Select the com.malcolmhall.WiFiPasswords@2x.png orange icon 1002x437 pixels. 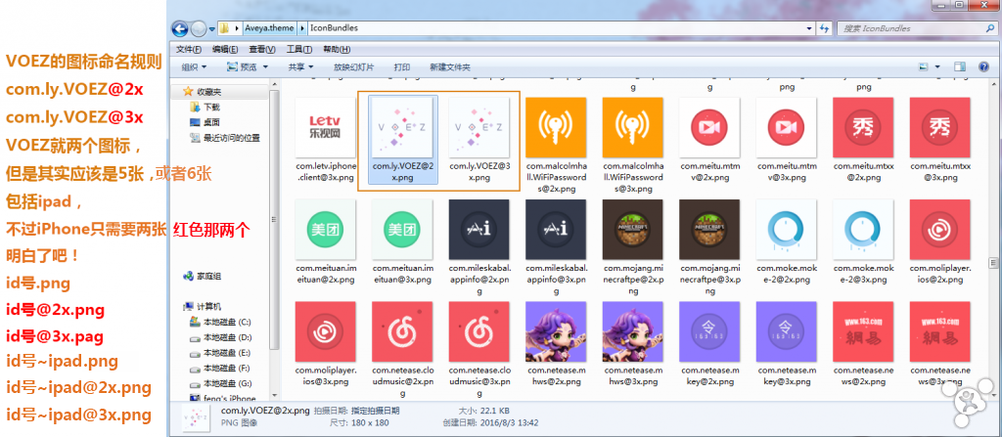[556, 128]
